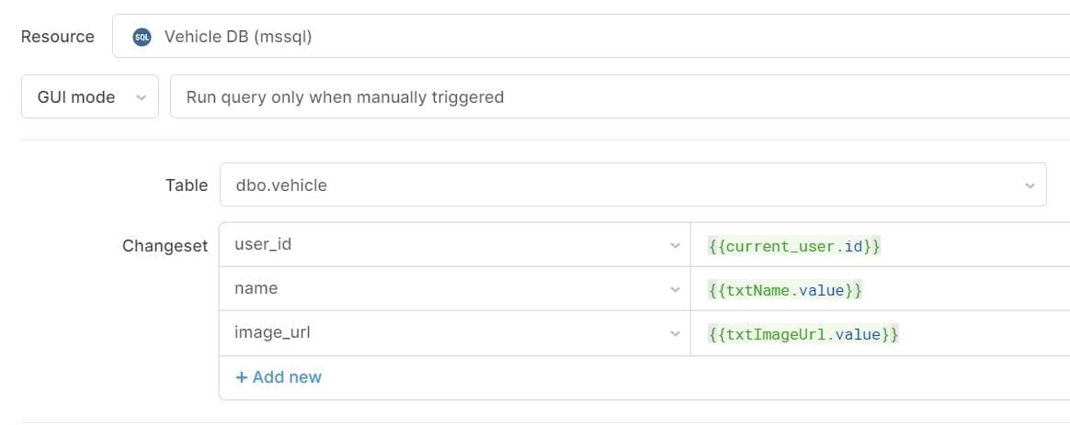Click the chevron arrow next to GUI mode
Screen dimensions: 1070x425
pos(141,97)
